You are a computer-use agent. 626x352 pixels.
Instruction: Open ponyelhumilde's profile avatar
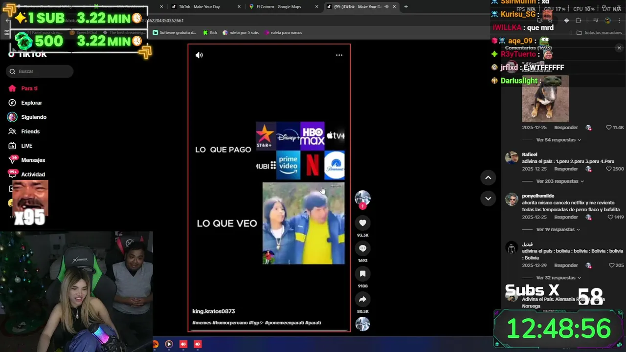tap(512, 199)
